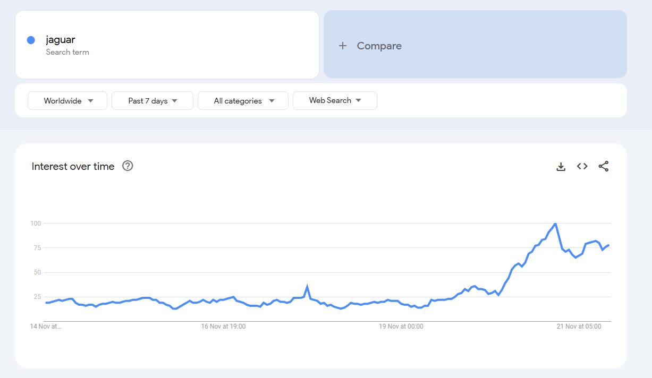Click the 'Search term' subtitle under jaguar
652x378 pixels.
(x=67, y=52)
